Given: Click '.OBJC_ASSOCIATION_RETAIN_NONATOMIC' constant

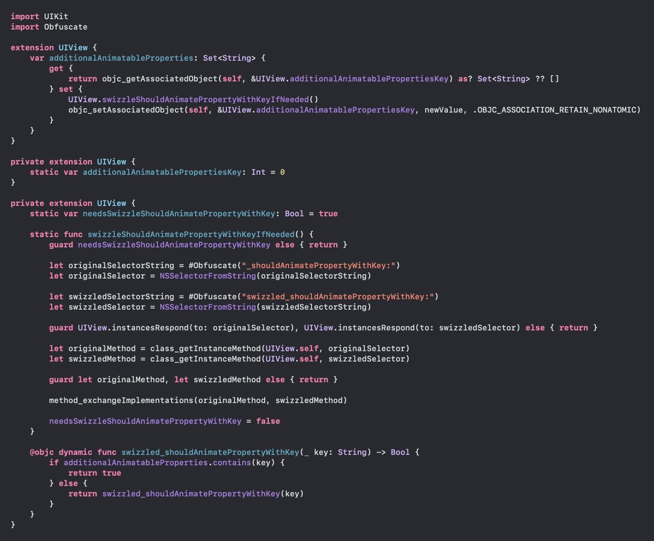Looking at the screenshot, I should [555, 110].
